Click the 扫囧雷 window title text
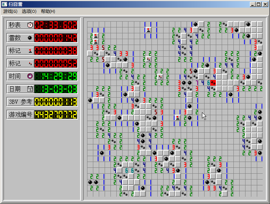The image size is (270, 204). click(15, 4)
